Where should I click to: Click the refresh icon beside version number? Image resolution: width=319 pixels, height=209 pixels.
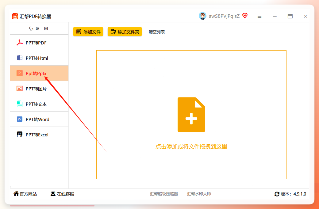coord(277,194)
